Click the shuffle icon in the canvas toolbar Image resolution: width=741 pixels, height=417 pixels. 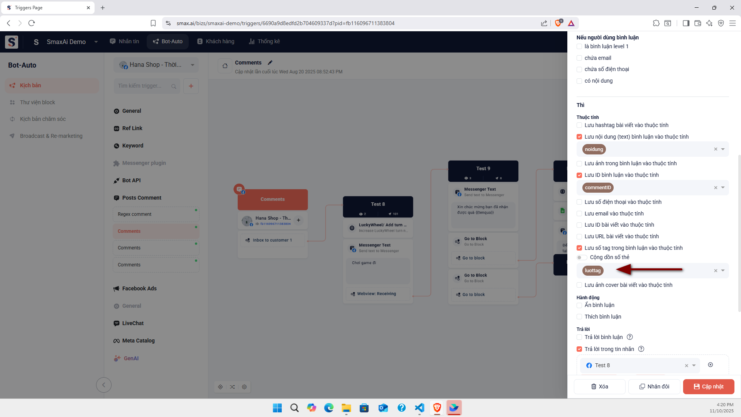[232, 386]
